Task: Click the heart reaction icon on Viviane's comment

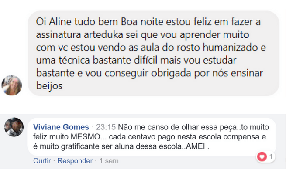Action: coord(262,157)
